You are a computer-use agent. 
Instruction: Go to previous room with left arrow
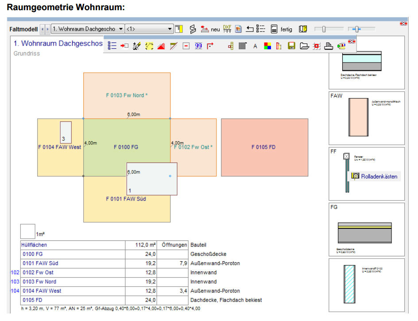(43, 29)
